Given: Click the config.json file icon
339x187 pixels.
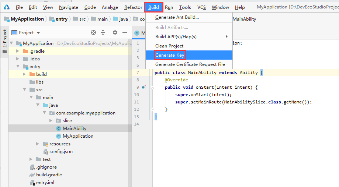Looking at the screenshot, I should tap(46, 152).
